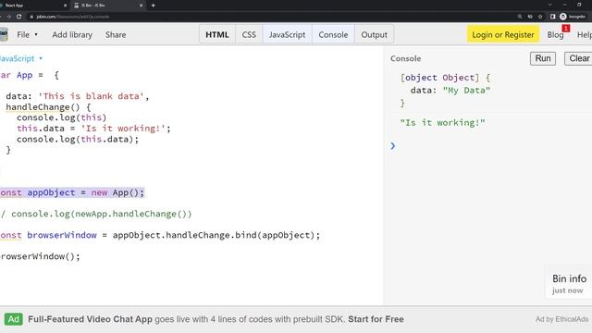
Task: Click the browserWindow bind assignment line
Action: (160, 235)
